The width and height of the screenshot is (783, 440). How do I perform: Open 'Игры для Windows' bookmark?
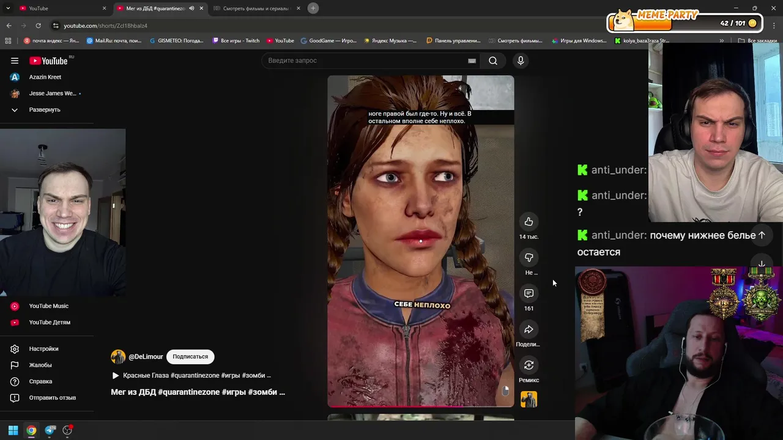click(579, 41)
